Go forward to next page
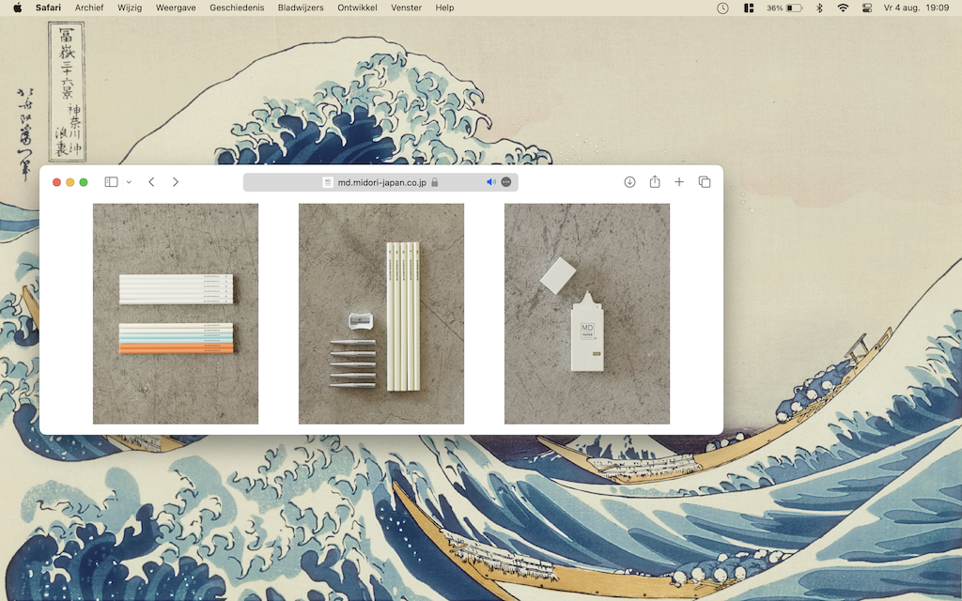The image size is (962, 601). (x=176, y=182)
